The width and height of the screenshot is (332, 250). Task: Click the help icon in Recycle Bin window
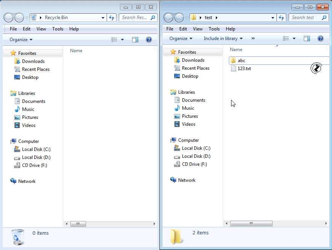[149, 40]
